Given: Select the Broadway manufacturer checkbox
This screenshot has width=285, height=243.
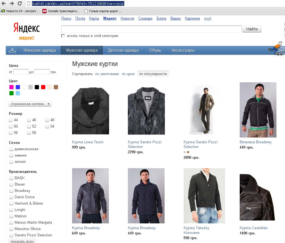Looking at the screenshot, I should tap(11, 191).
